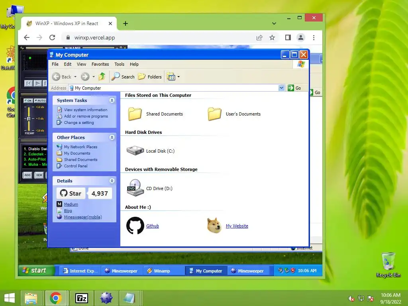Open Control Panel link
Viewport: 408px width, 306px height.
(76, 166)
